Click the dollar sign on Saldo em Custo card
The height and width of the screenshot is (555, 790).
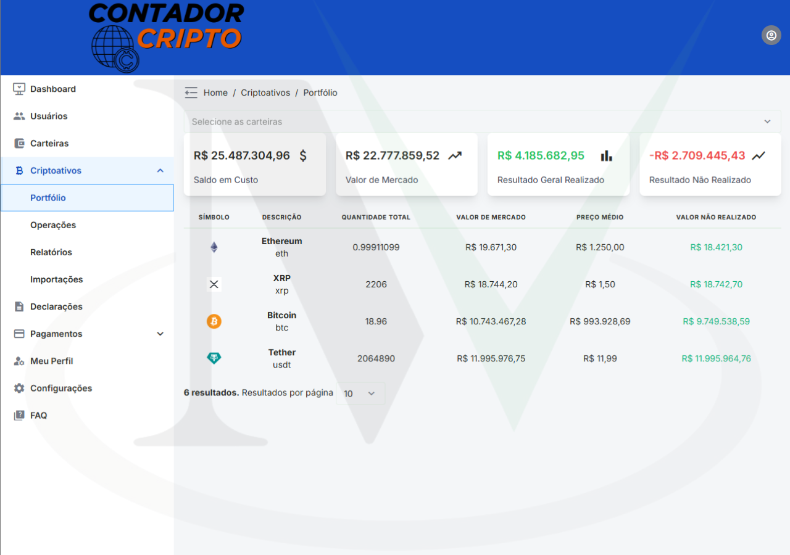[303, 155]
